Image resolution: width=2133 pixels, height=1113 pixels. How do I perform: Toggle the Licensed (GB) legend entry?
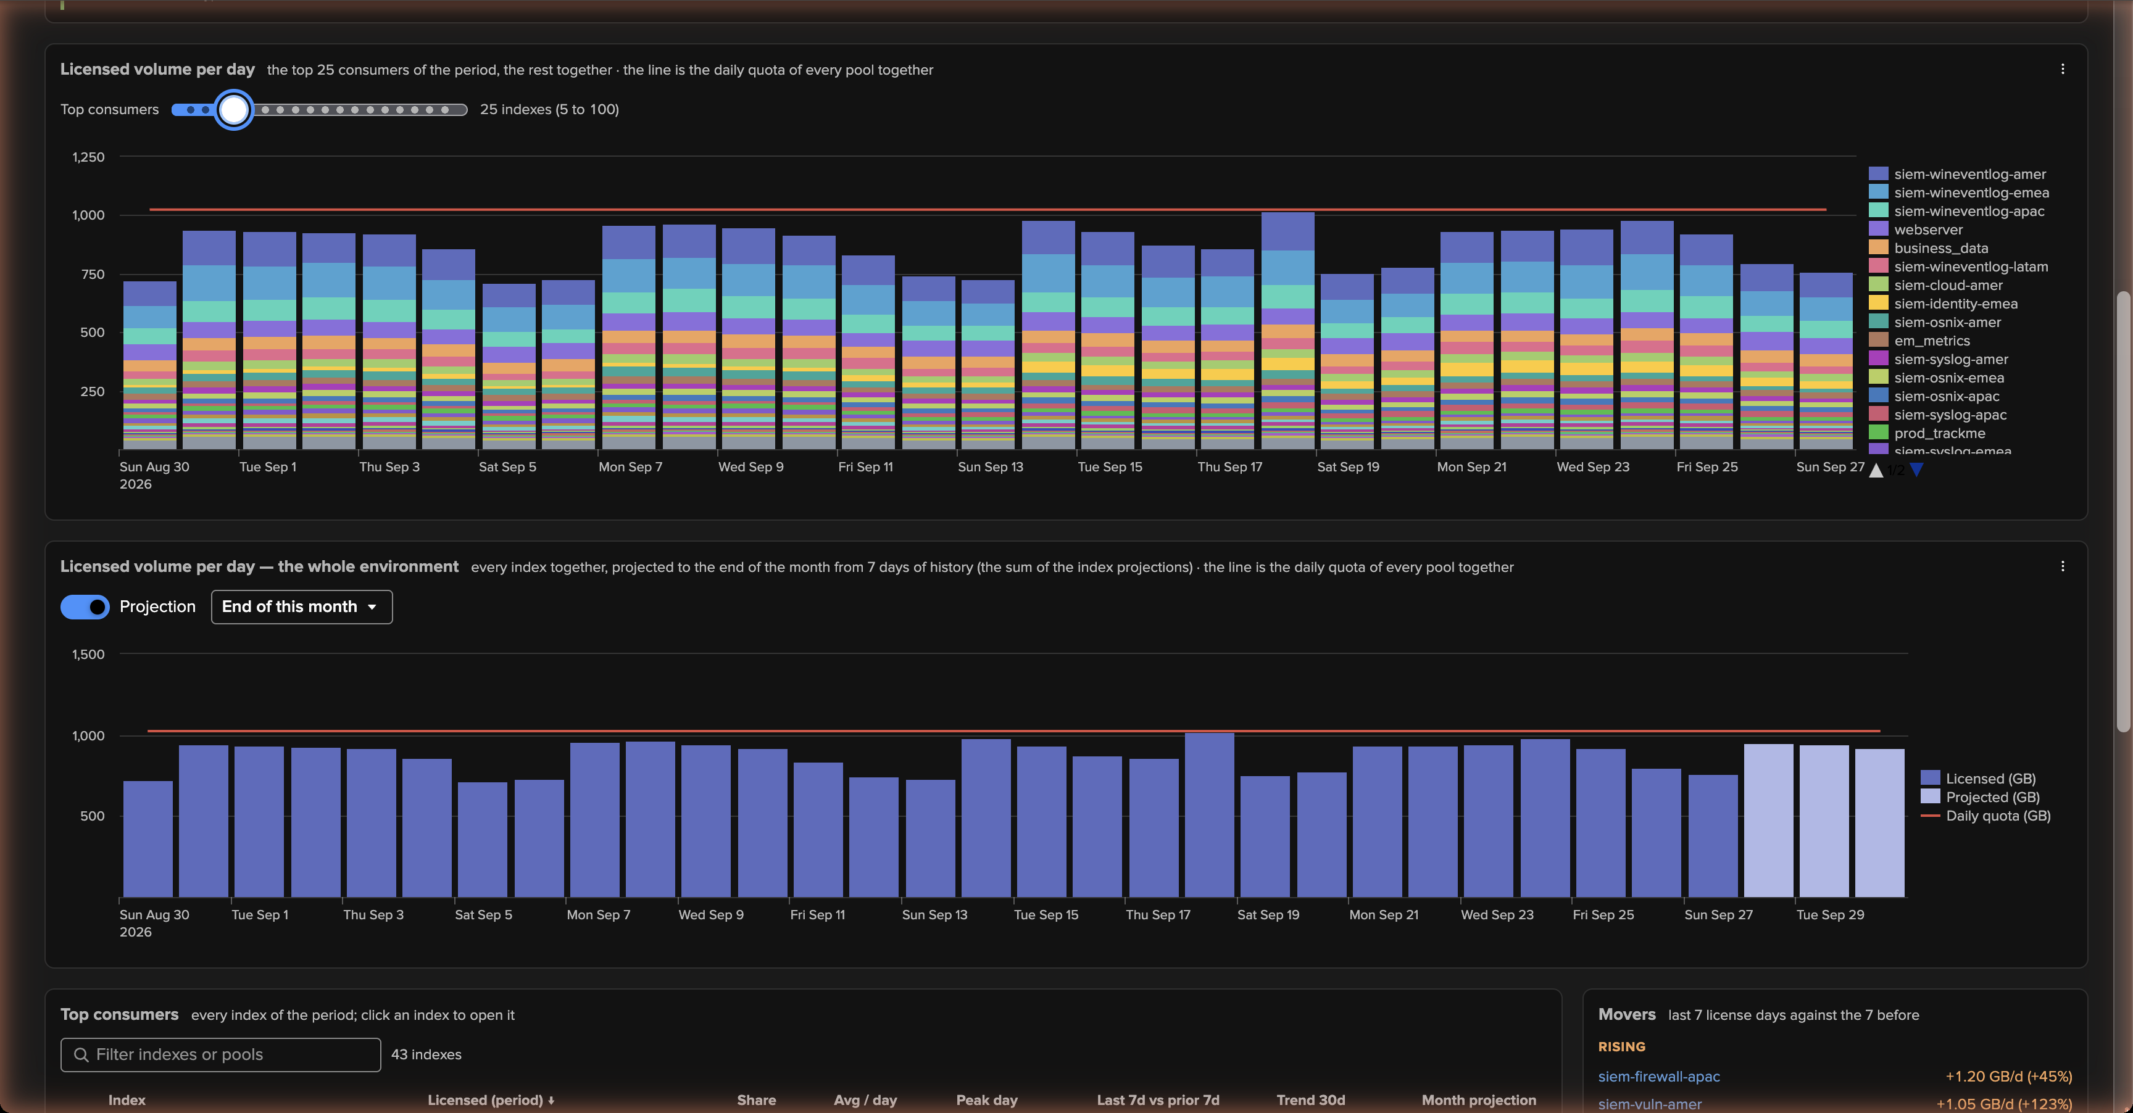pos(1978,779)
